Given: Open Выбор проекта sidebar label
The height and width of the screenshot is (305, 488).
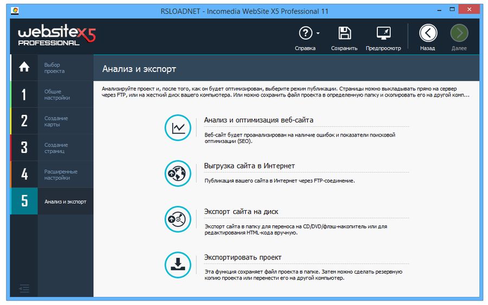Looking at the screenshot, I should click(x=54, y=68).
